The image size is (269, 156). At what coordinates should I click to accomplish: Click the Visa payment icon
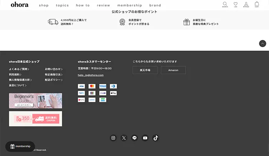click(x=81, y=86)
